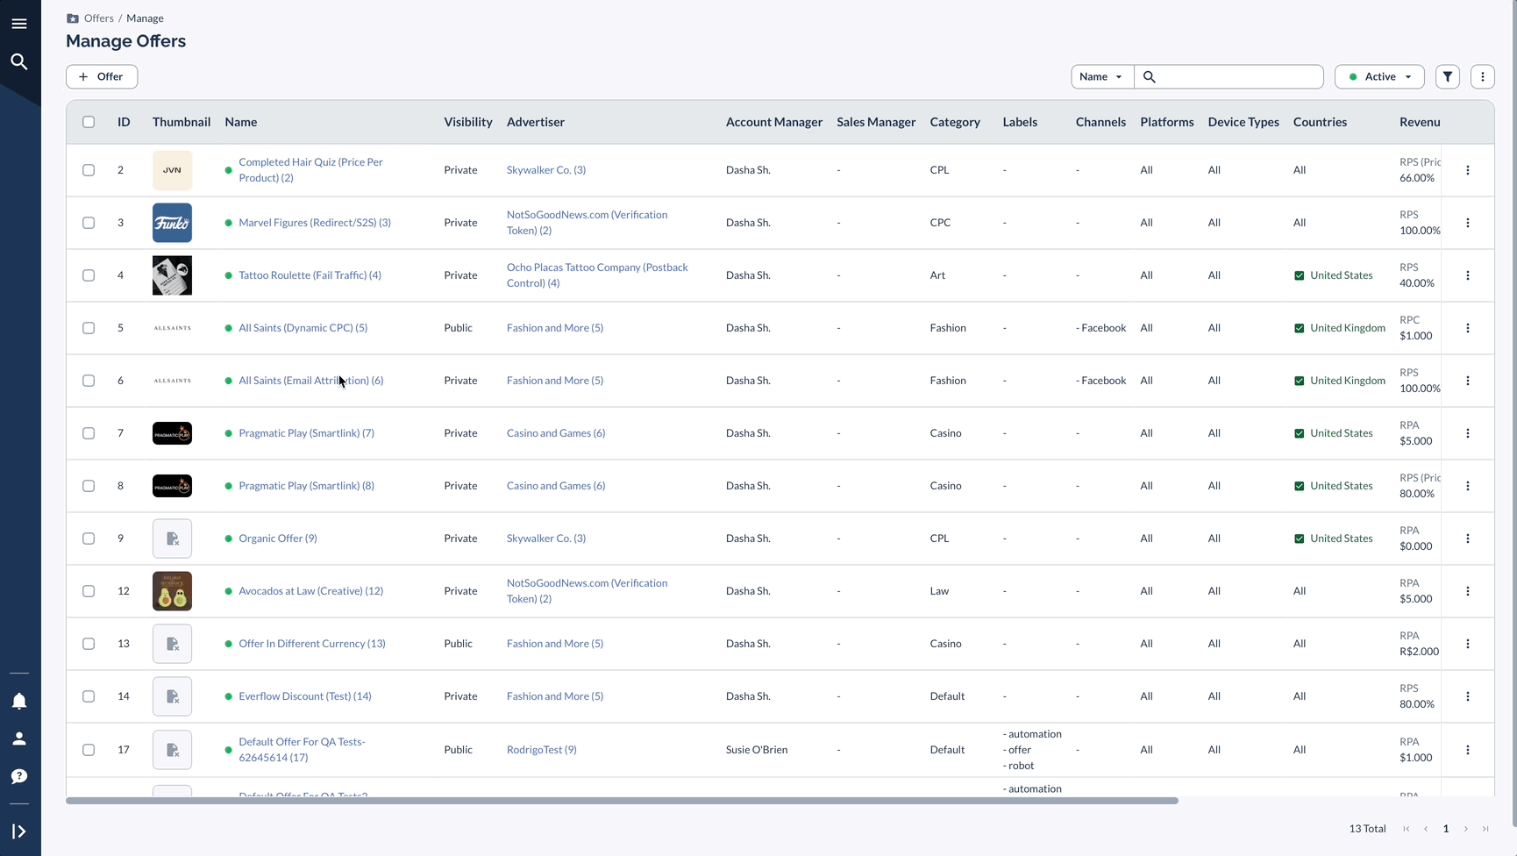Sort by the ID column header
Viewport: 1517px width, 856px height.
click(x=124, y=122)
